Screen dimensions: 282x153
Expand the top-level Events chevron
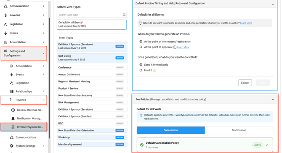pos(44,33)
